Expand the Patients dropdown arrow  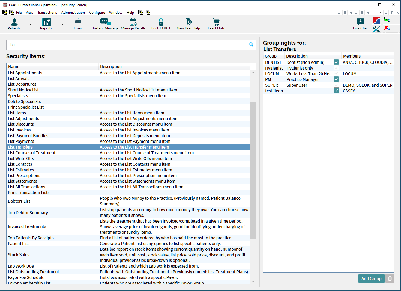pyautogui.click(x=30, y=24)
